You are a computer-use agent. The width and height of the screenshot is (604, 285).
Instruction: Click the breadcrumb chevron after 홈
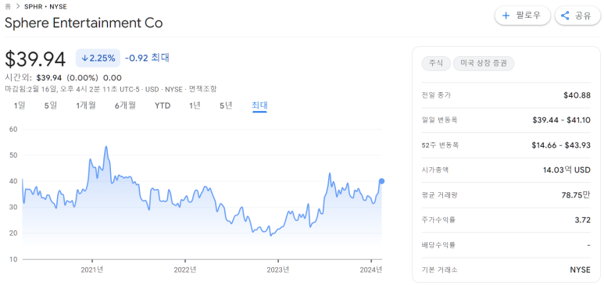pos(18,6)
